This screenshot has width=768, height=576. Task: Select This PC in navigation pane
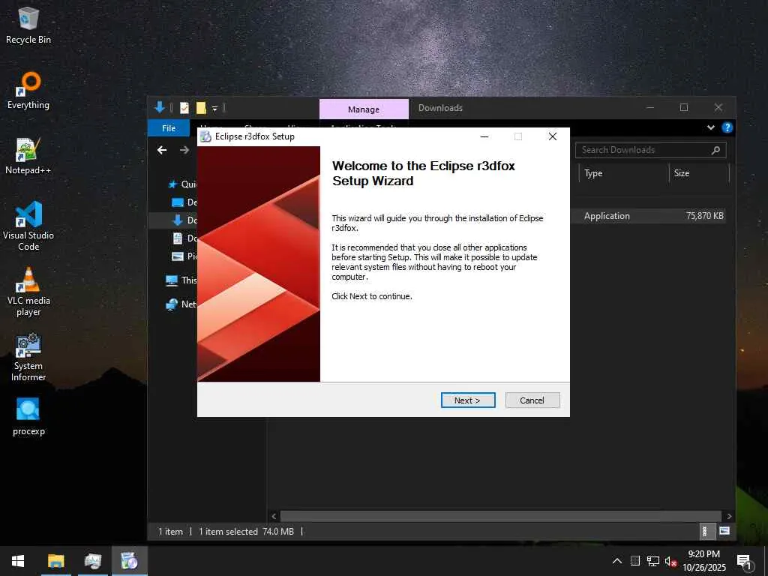pyautogui.click(x=181, y=280)
